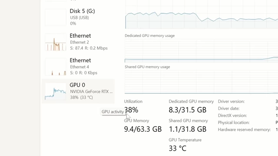Click the Disk 5 (G:) label
Screen dimensions: 278x156
click(x=82, y=11)
